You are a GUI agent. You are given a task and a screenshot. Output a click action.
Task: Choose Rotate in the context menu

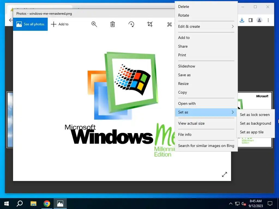tap(206, 15)
